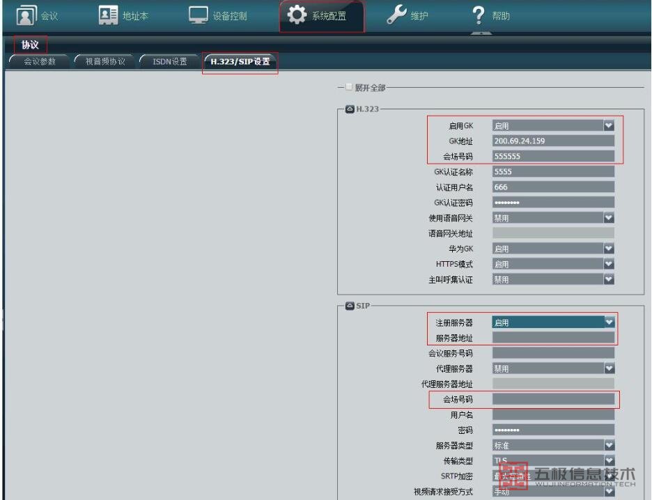The image size is (652, 500).
Task: Click the GK地址 input field
Action: [x=553, y=141]
